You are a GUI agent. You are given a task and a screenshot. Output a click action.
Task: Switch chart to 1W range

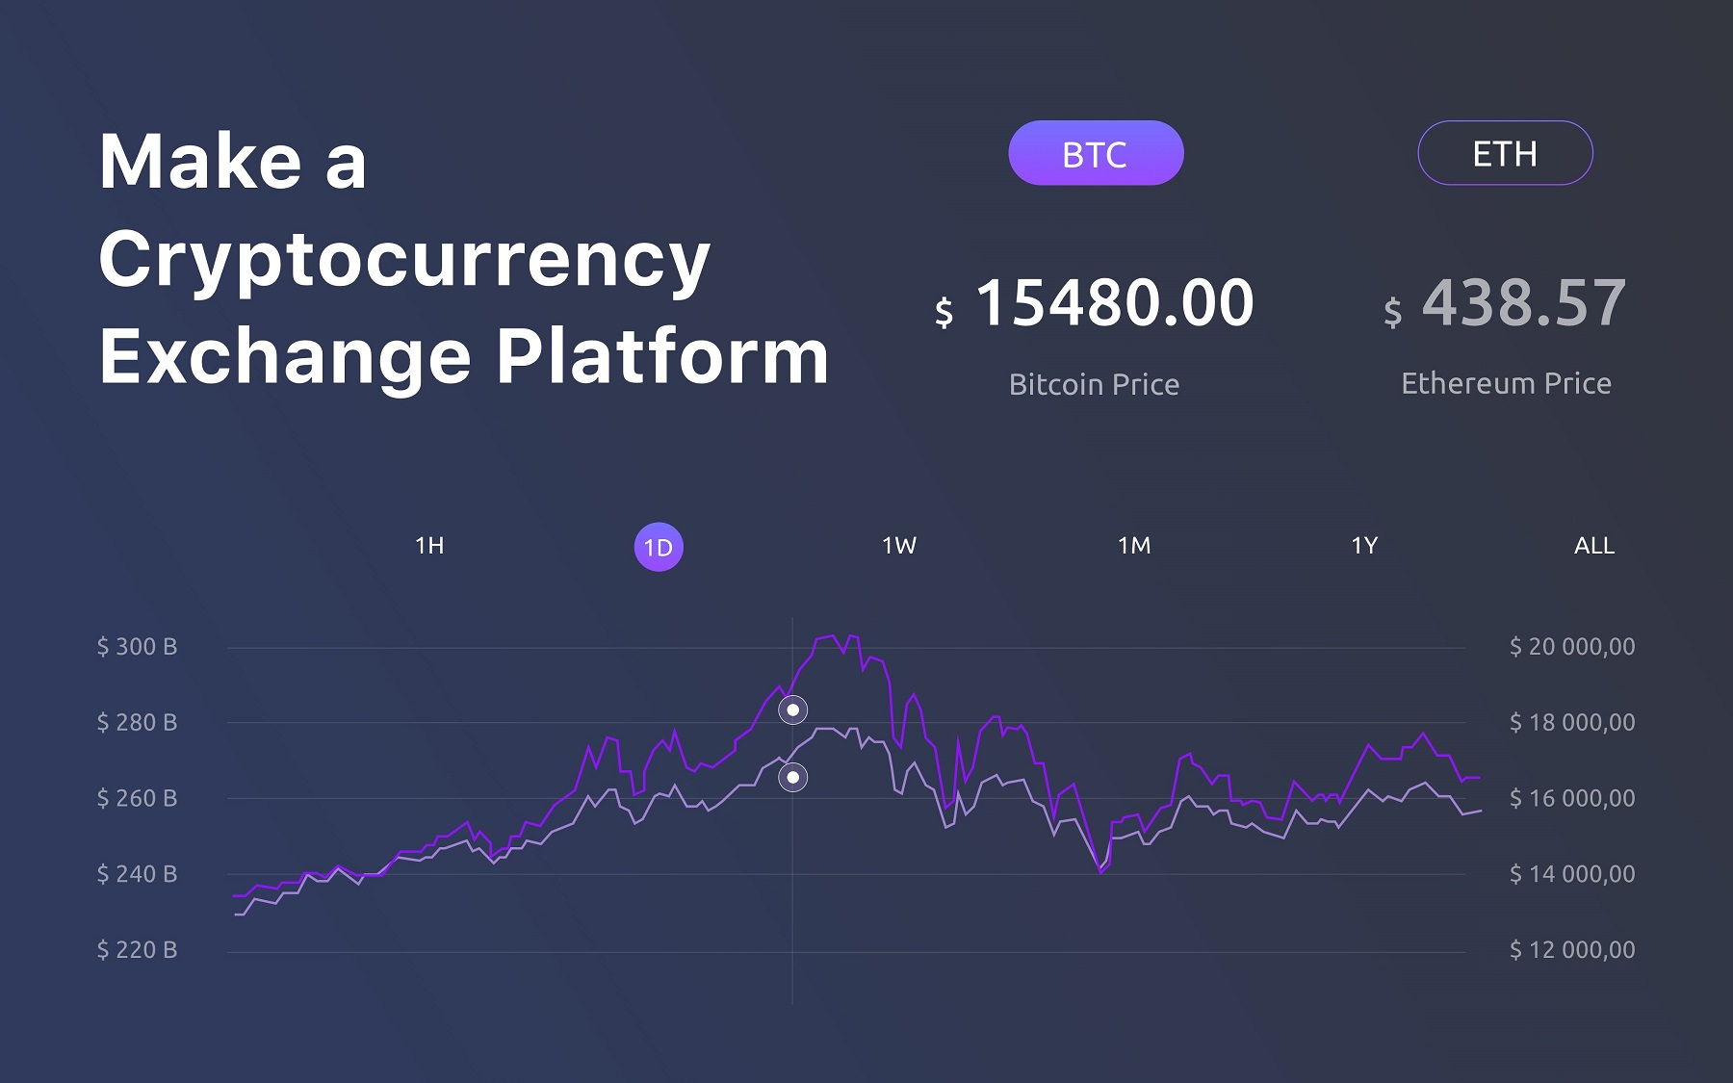pos(899,546)
